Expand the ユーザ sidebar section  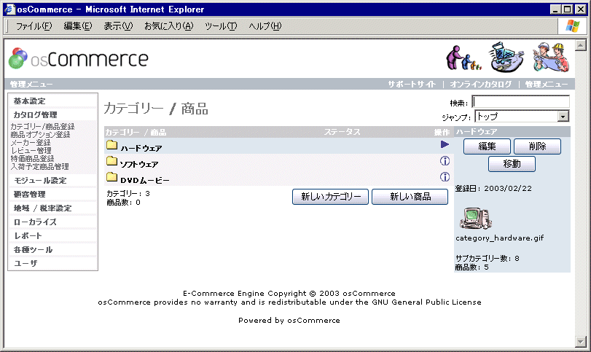coord(26,263)
